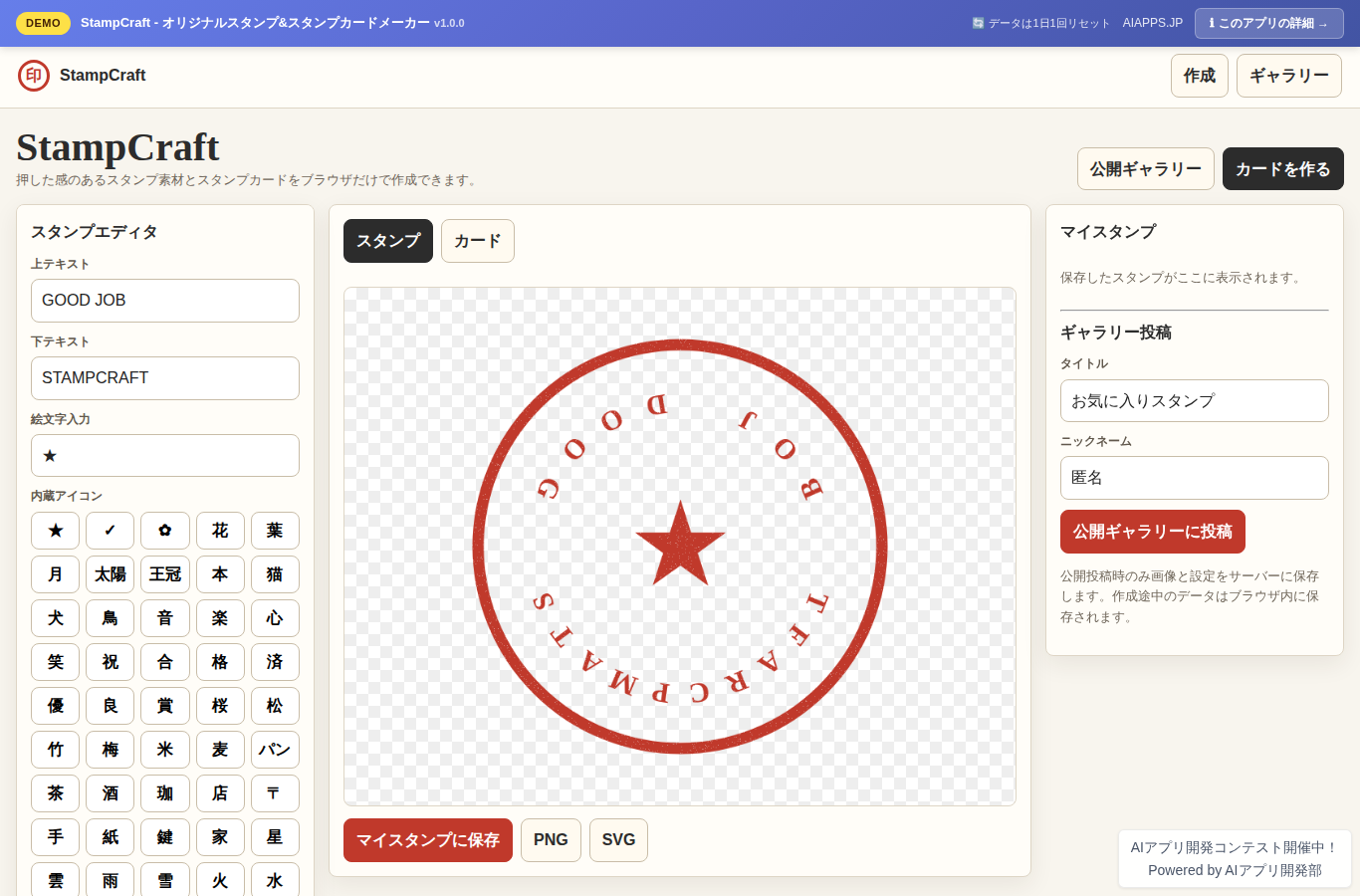Choose the ✓ checkmark built-in icon
The height and width of the screenshot is (896, 1360).
click(111, 531)
